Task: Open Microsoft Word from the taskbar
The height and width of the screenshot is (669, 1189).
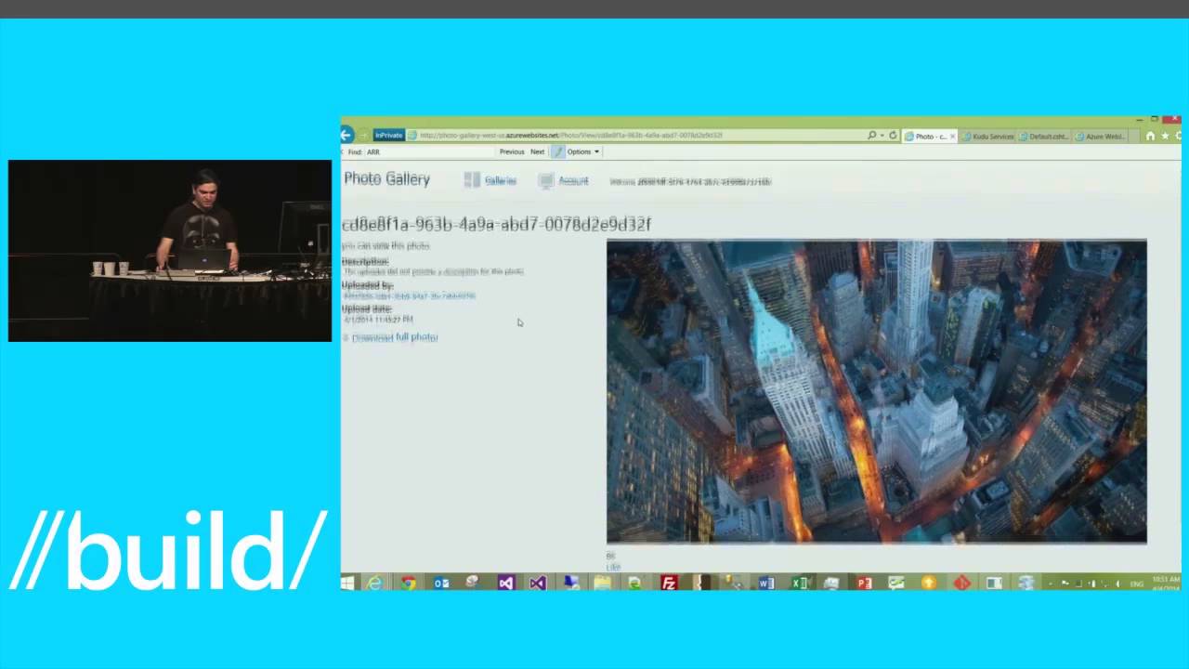Action: [x=765, y=584]
